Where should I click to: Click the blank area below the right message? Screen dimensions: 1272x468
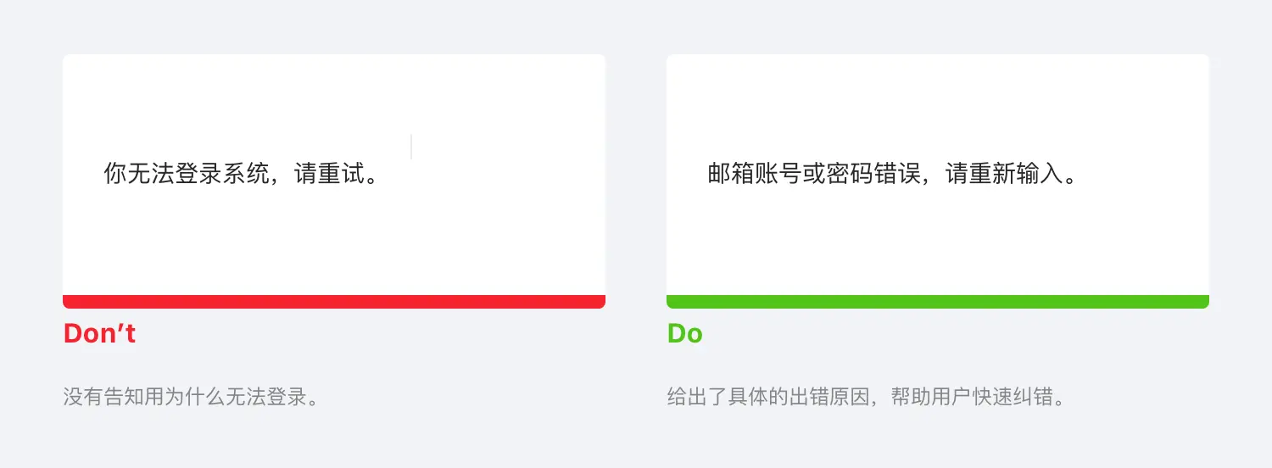[937, 246]
